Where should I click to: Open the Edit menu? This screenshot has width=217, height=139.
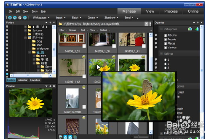pos(18,11)
